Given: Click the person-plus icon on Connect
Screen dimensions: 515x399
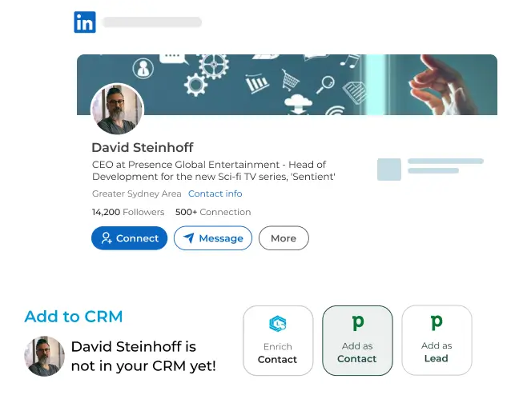Looking at the screenshot, I should pyautogui.click(x=107, y=238).
